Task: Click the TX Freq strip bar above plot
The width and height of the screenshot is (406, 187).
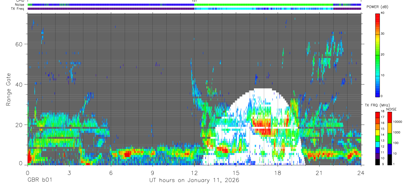Action: click(194, 9)
